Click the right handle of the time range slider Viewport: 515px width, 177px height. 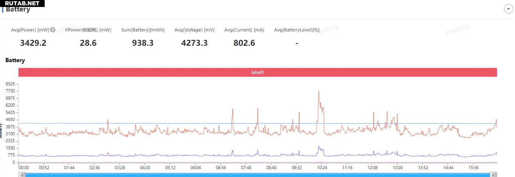(x=494, y=175)
